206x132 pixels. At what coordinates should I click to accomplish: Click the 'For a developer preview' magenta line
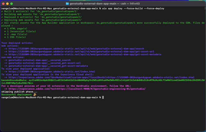pos(66,86)
